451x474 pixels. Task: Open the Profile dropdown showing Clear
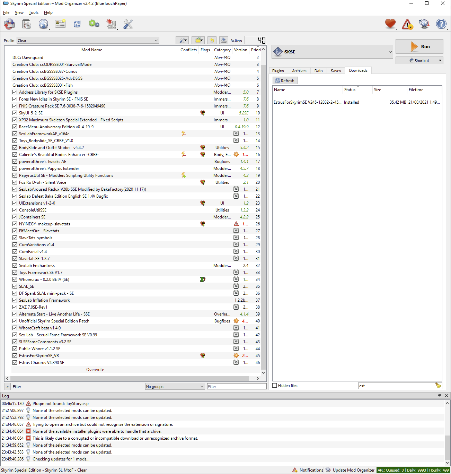[88, 41]
